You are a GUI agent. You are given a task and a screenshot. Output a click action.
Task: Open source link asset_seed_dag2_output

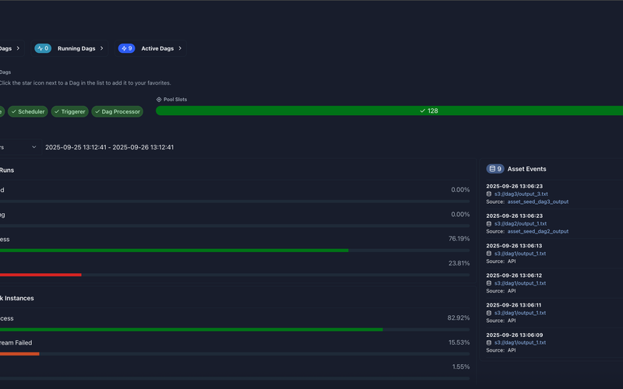pyautogui.click(x=538, y=231)
